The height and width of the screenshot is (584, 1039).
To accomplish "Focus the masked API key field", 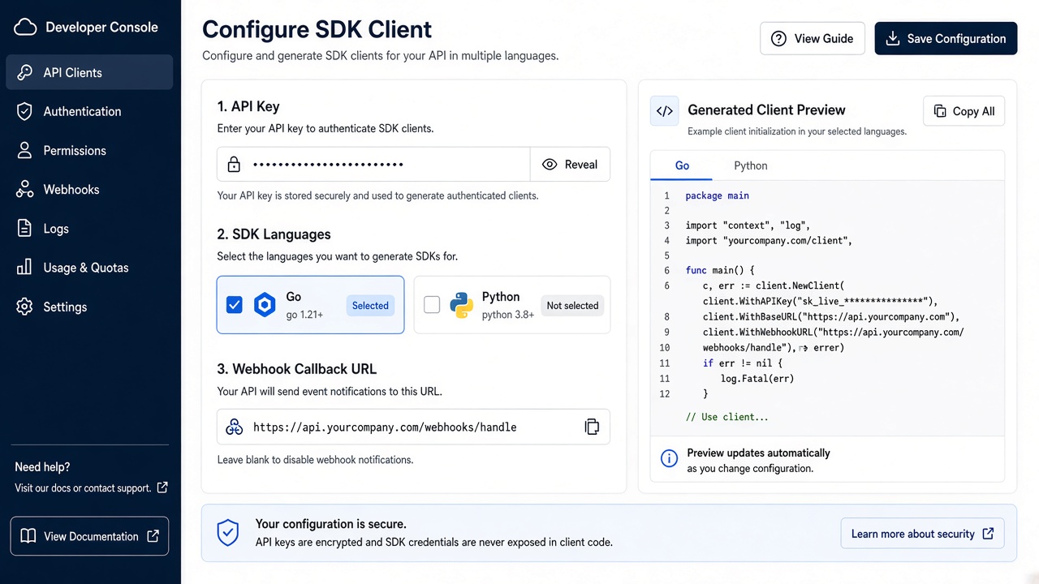I will [373, 165].
